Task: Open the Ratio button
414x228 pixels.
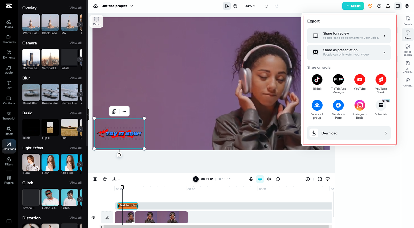Action: pos(96,21)
